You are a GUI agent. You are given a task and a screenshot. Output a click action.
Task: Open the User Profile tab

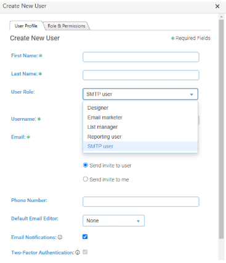26,26
